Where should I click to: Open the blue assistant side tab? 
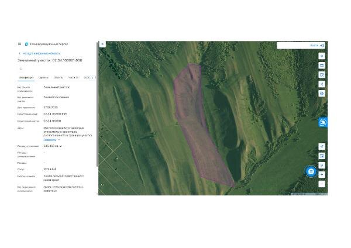[323, 122]
